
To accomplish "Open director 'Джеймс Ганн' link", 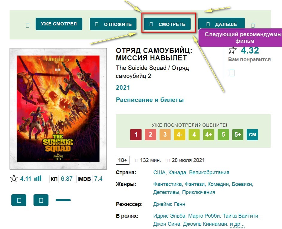I will pos(169,204).
